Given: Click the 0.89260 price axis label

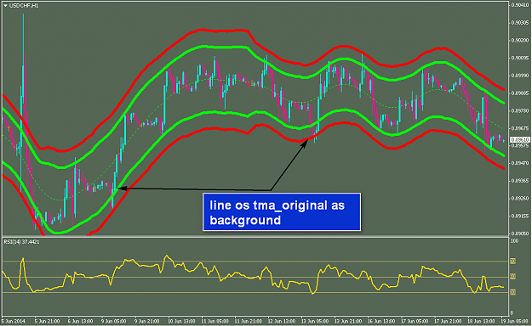Looking at the screenshot, I should pyautogui.click(x=520, y=199).
